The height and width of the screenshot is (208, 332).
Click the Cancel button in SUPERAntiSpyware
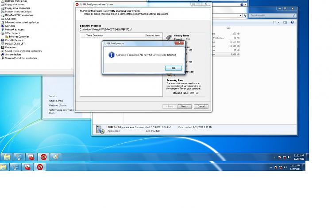(201, 106)
